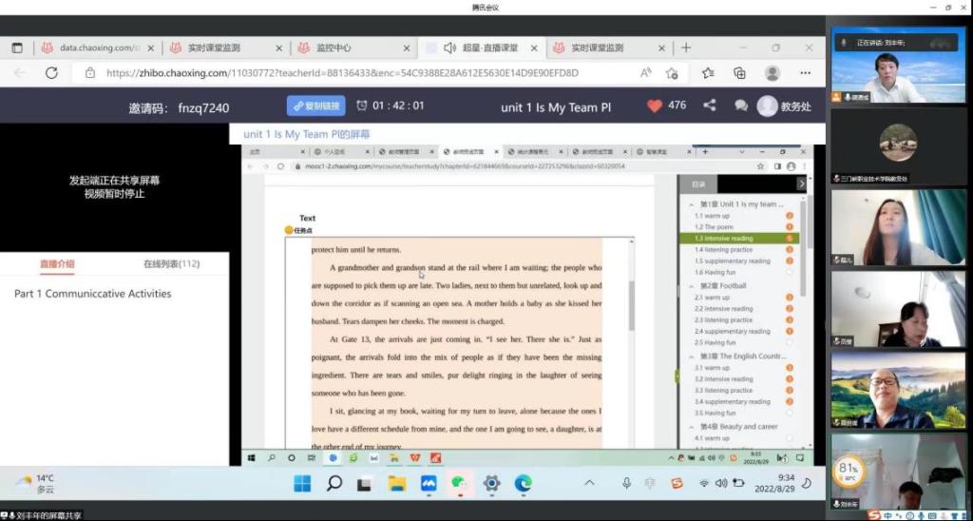
Task: Open a new Edge tab with plus button
Action: coord(686,48)
